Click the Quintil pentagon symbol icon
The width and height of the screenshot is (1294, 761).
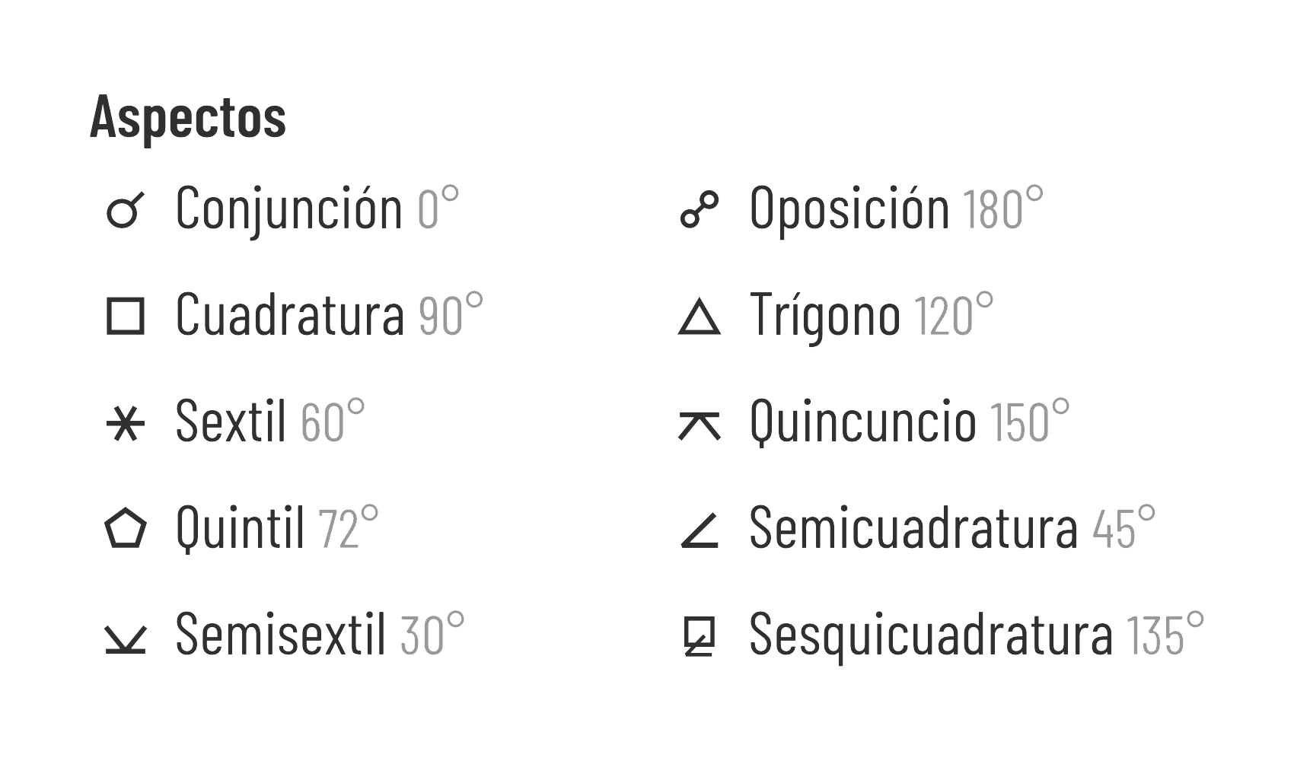click(125, 529)
